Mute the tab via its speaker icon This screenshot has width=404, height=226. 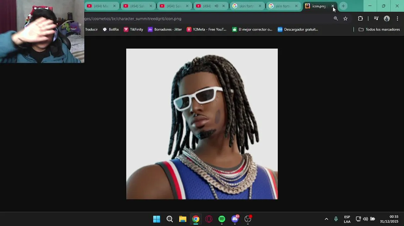tap(216, 6)
